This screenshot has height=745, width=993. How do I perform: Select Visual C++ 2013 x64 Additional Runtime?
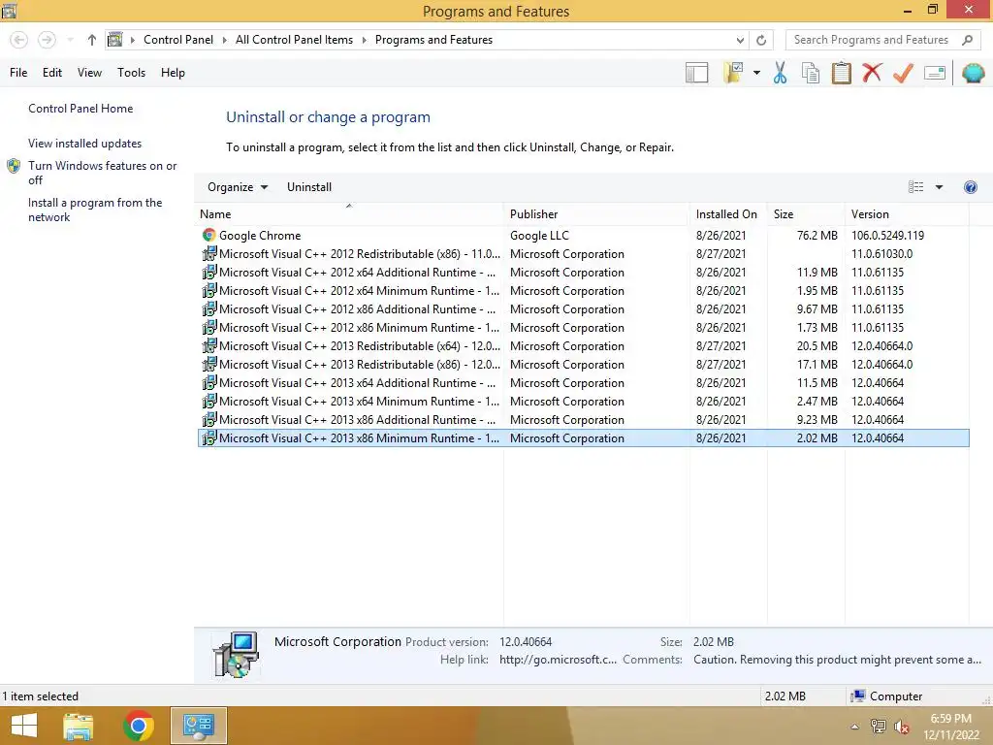click(x=583, y=382)
